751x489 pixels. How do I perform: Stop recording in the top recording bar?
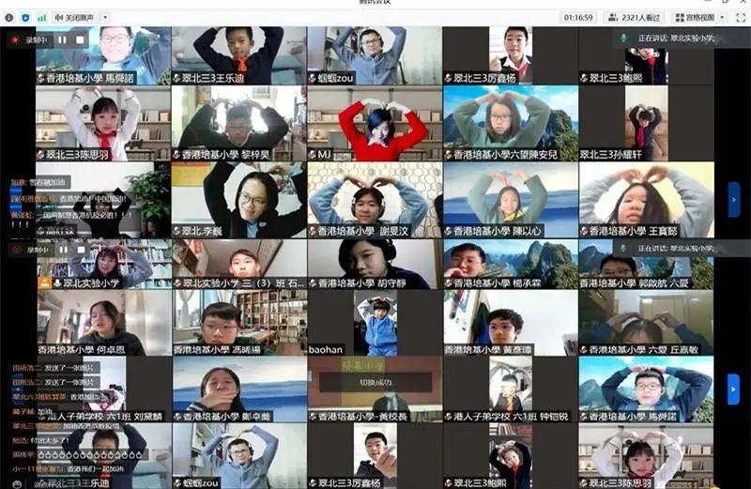tap(78, 39)
